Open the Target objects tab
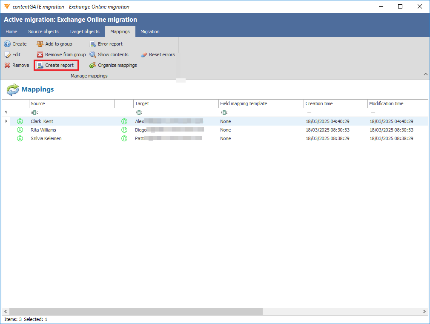Image resolution: width=430 pixels, height=324 pixels. (x=84, y=32)
